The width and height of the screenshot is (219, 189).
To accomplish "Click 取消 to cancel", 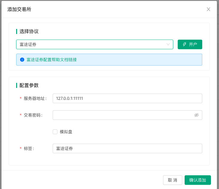I will [x=173, y=180].
